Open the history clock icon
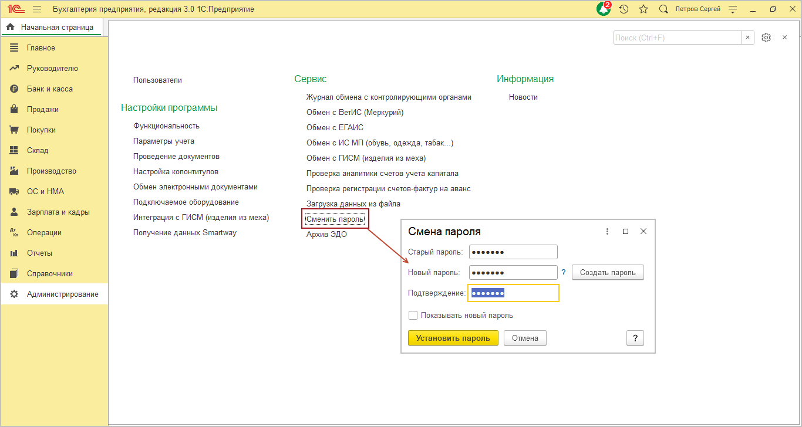The width and height of the screenshot is (802, 427). [x=624, y=9]
